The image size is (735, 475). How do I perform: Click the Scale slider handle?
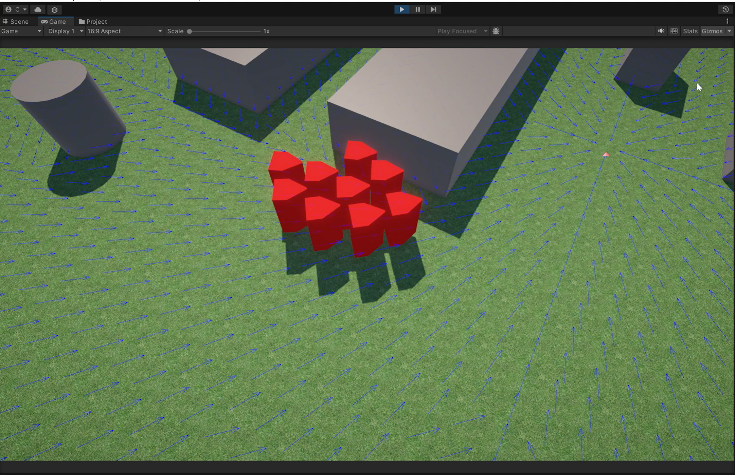click(x=190, y=32)
